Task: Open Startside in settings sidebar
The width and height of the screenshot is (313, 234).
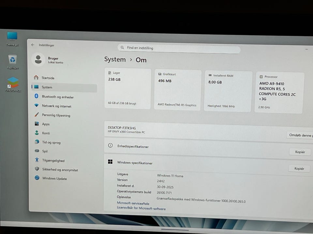Action: [64, 78]
